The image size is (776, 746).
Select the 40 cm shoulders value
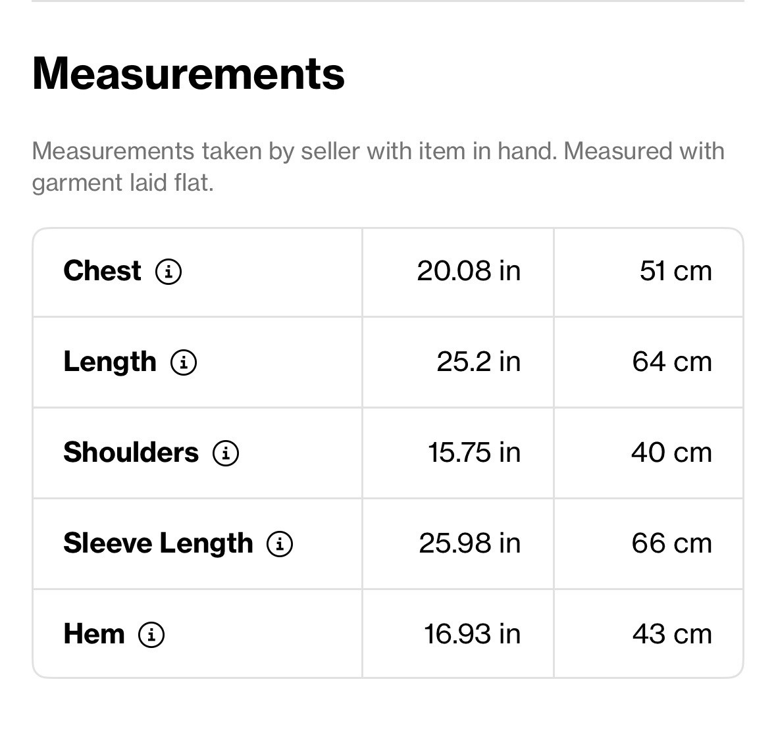(x=671, y=453)
